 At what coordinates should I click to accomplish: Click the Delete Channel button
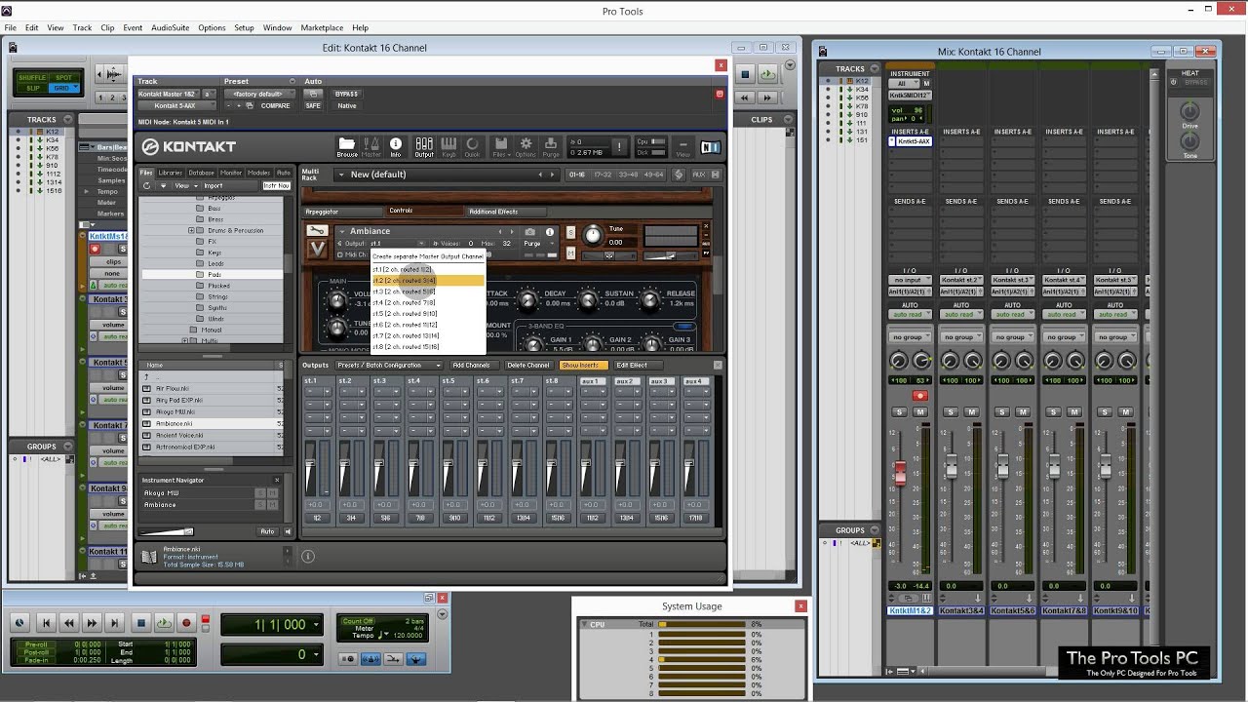coord(528,365)
